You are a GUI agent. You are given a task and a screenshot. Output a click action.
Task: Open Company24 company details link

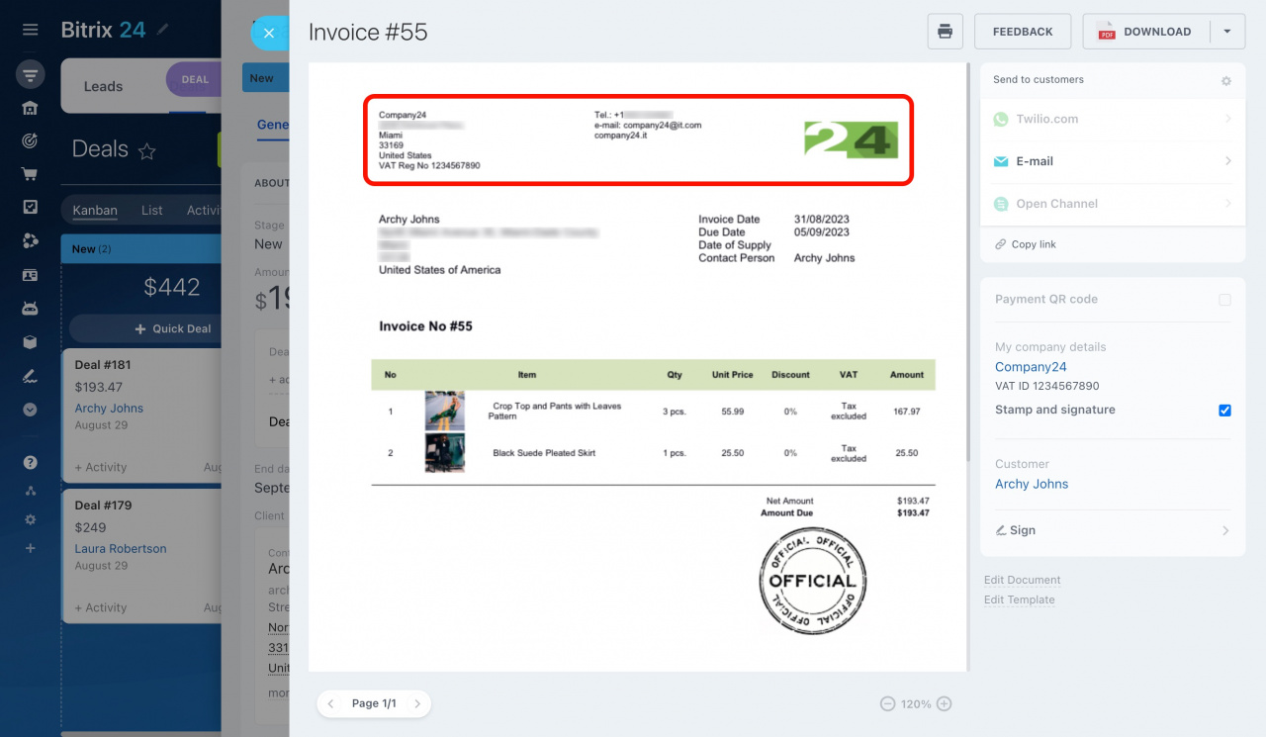pyautogui.click(x=1031, y=367)
